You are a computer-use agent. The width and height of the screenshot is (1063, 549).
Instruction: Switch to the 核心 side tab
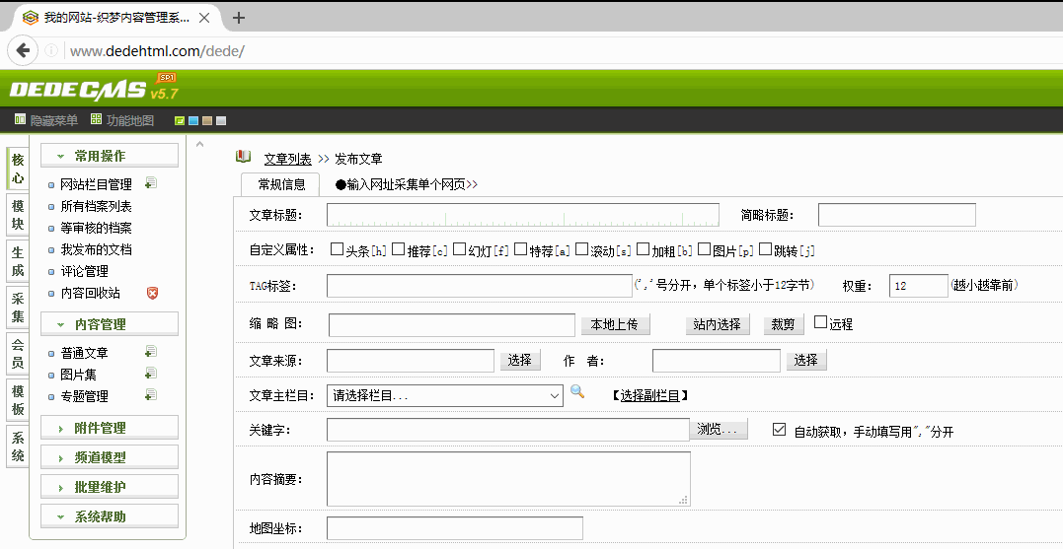click(x=18, y=169)
